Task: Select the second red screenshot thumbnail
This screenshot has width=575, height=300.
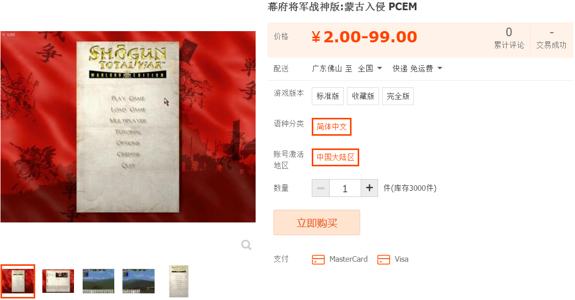Action: [58, 281]
